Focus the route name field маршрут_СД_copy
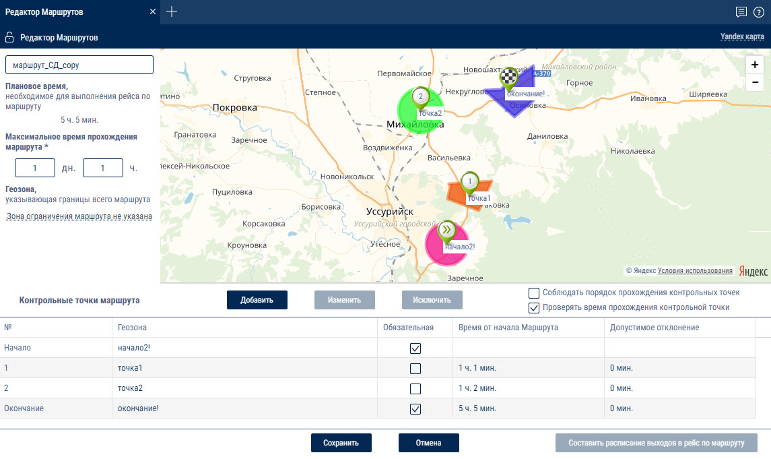This screenshot has width=771, height=459. 79,65
